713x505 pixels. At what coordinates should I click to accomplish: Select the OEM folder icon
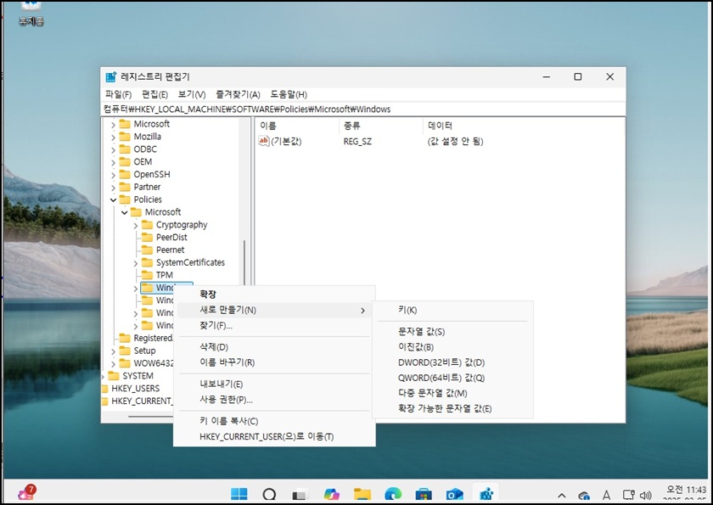click(x=125, y=162)
